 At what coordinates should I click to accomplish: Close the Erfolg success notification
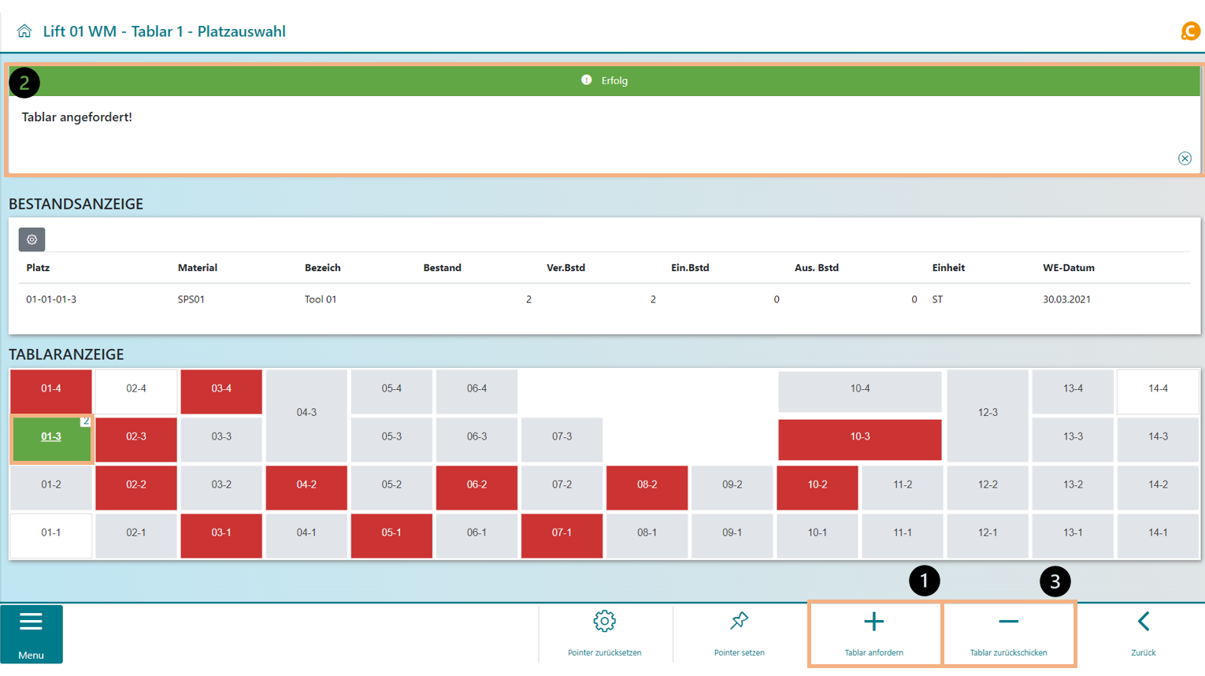pyautogui.click(x=1185, y=158)
